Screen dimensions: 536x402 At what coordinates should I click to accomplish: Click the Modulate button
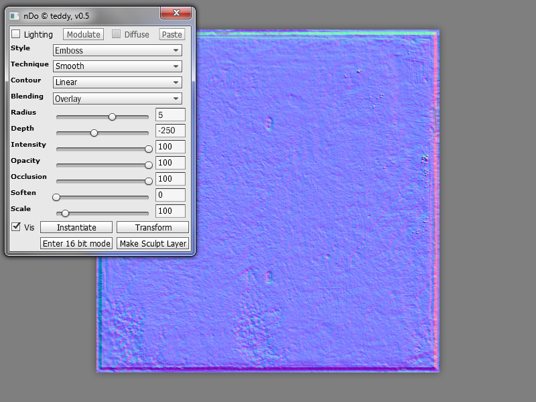pyautogui.click(x=83, y=34)
